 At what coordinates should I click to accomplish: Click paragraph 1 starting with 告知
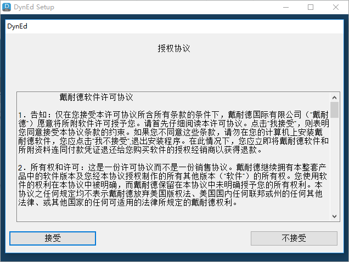tap(173, 132)
